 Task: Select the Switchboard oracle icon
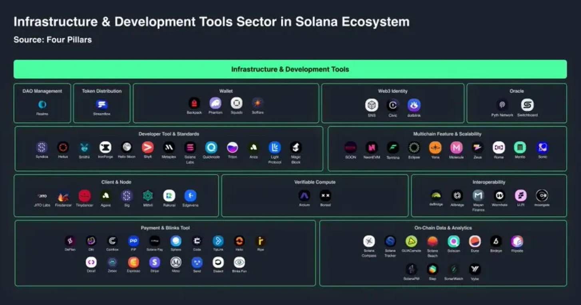pyautogui.click(x=527, y=105)
